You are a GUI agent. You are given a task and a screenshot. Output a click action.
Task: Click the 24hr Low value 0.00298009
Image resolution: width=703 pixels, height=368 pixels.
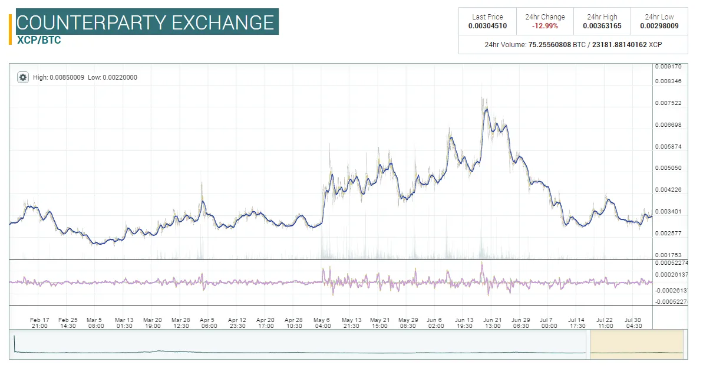coord(659,26)
